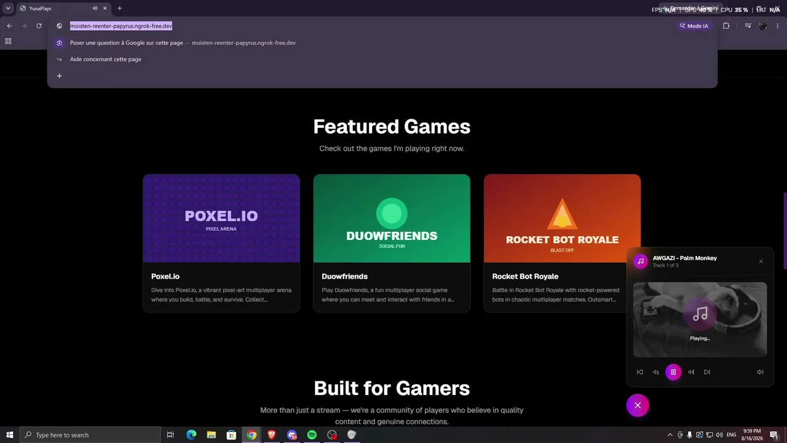Click 'Check out the games I'm playing' subtitle
This screenshot has width=787, height=443.
pos(392,148)
